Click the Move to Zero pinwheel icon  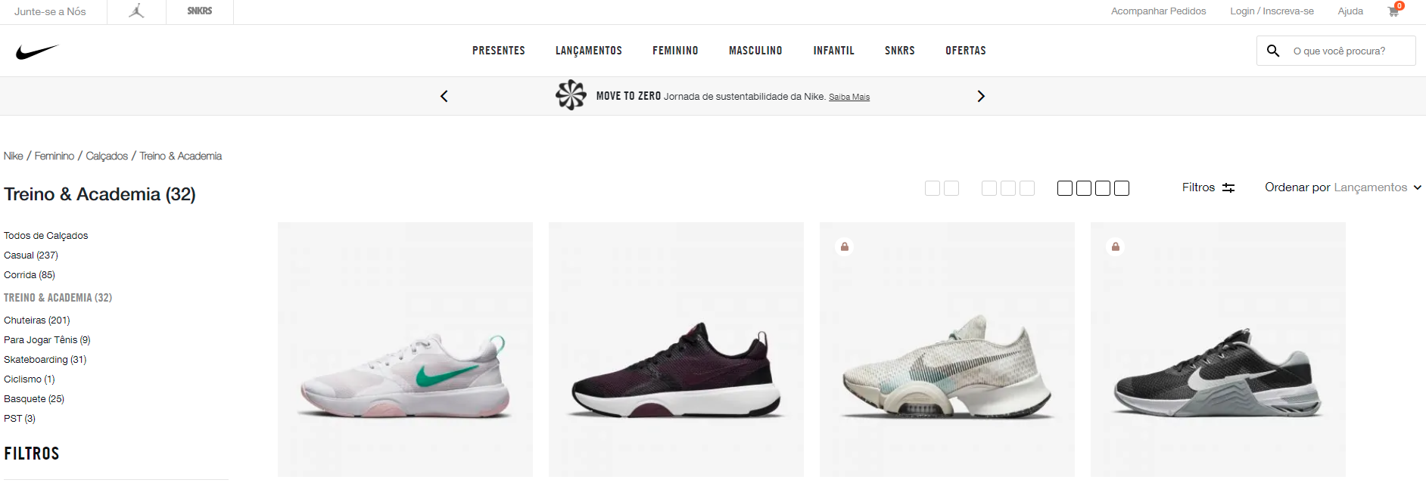(571, 95)
